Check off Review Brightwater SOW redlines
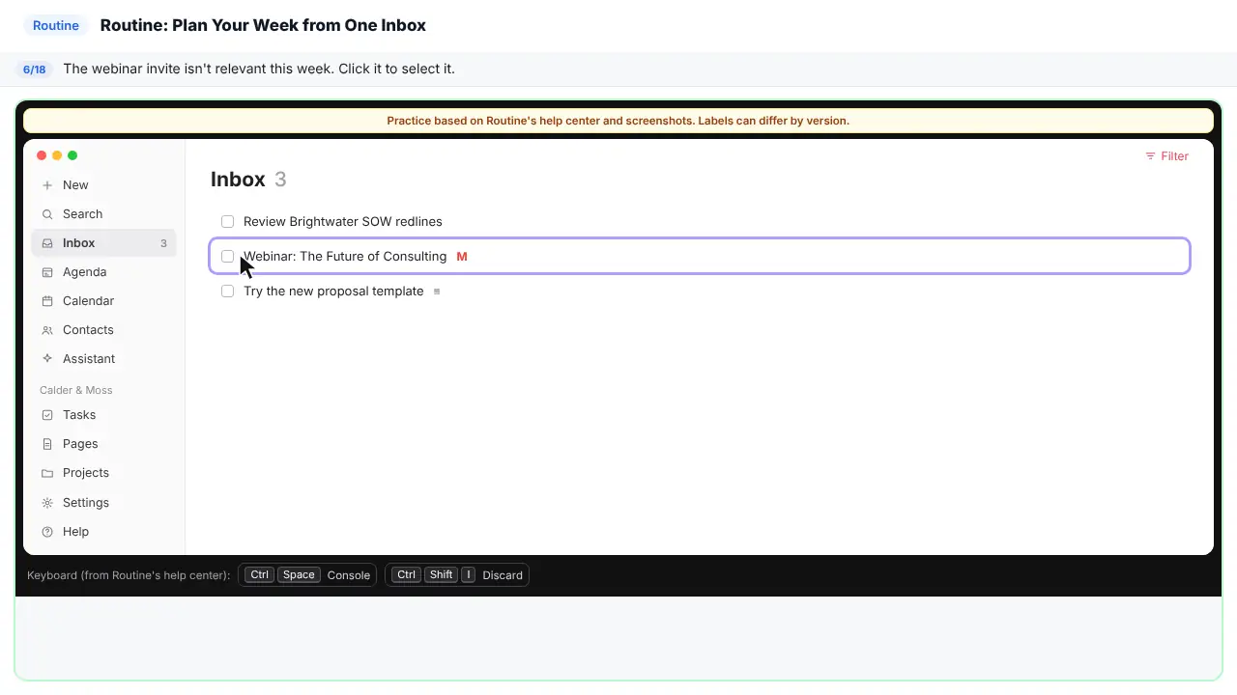Viewport: 1237px width, 695px height. tap(228, 222)
